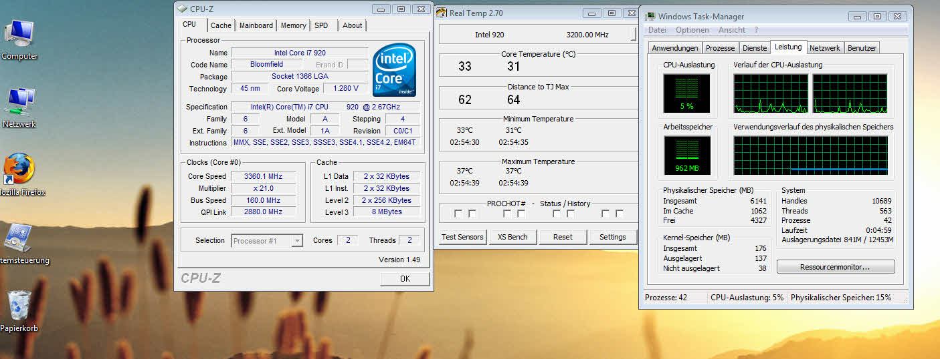Viewport: 940px width, 359px height.
Task: Click the Package value 'Socket 1366 LGA'
Action: [x=300, y=77]
